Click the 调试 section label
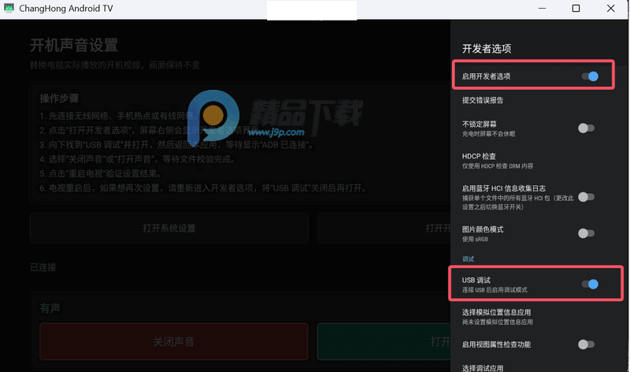 coord(468,259)
